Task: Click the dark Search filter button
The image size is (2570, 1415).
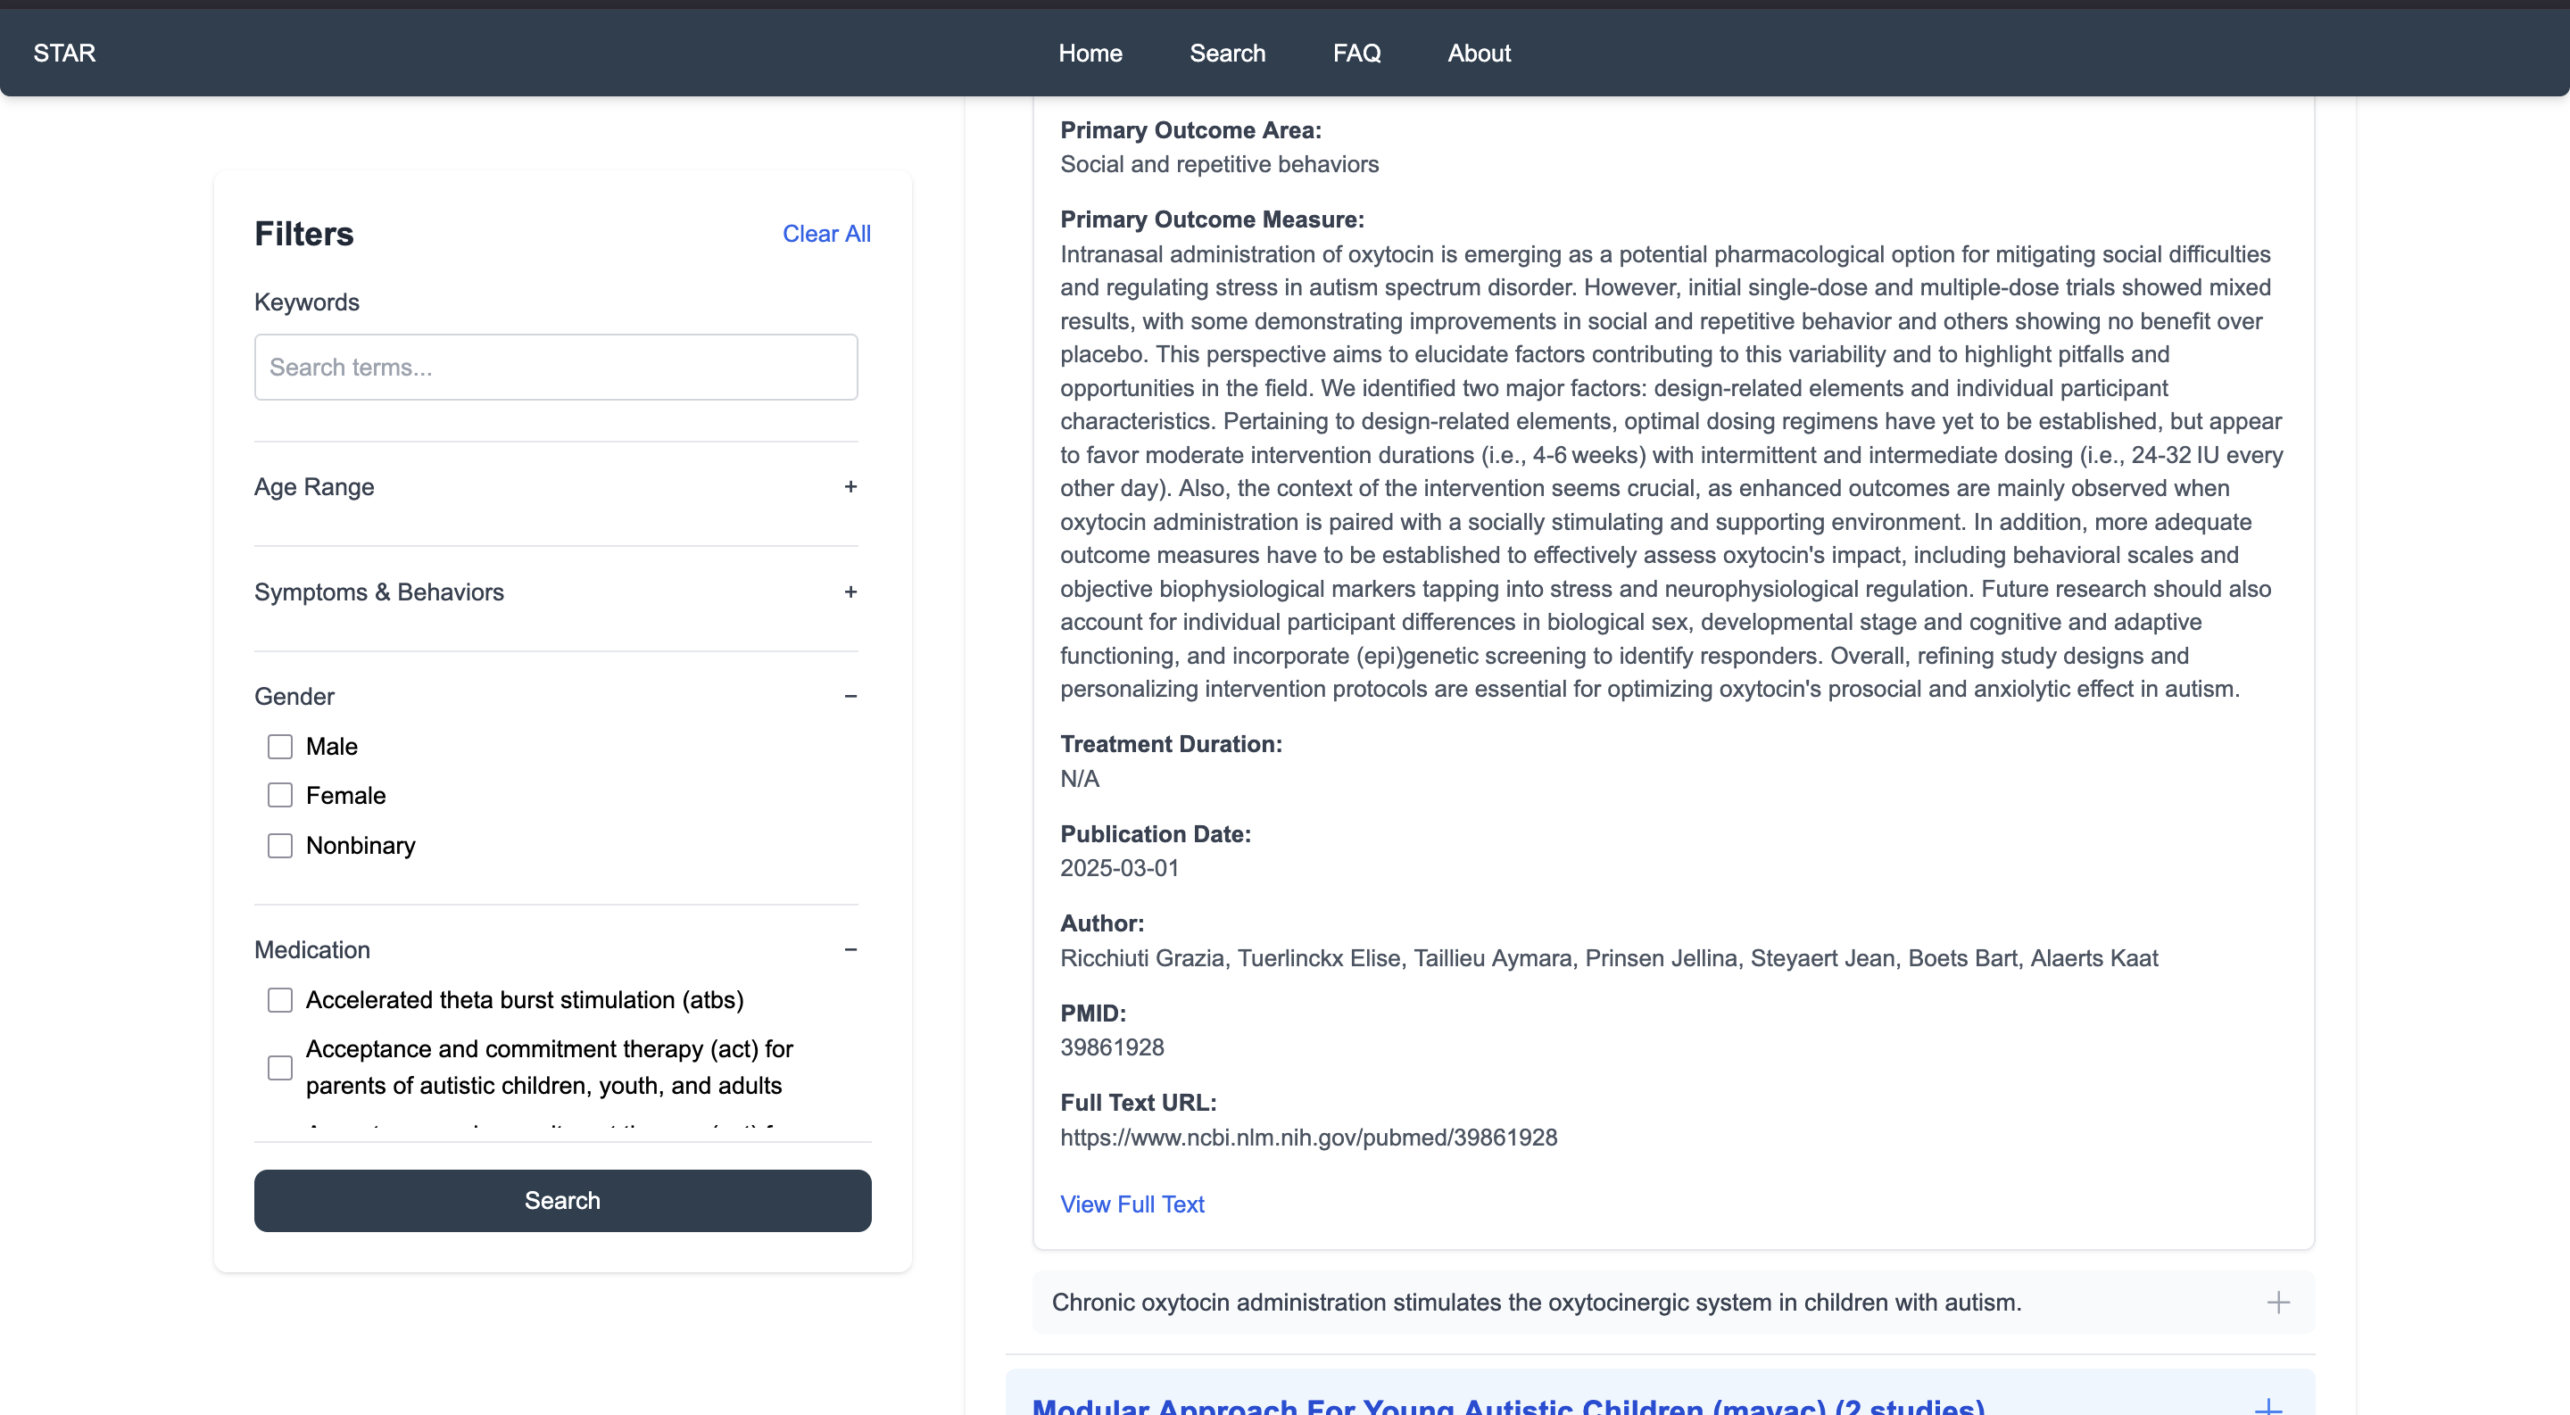Action: click(561, 1201)
